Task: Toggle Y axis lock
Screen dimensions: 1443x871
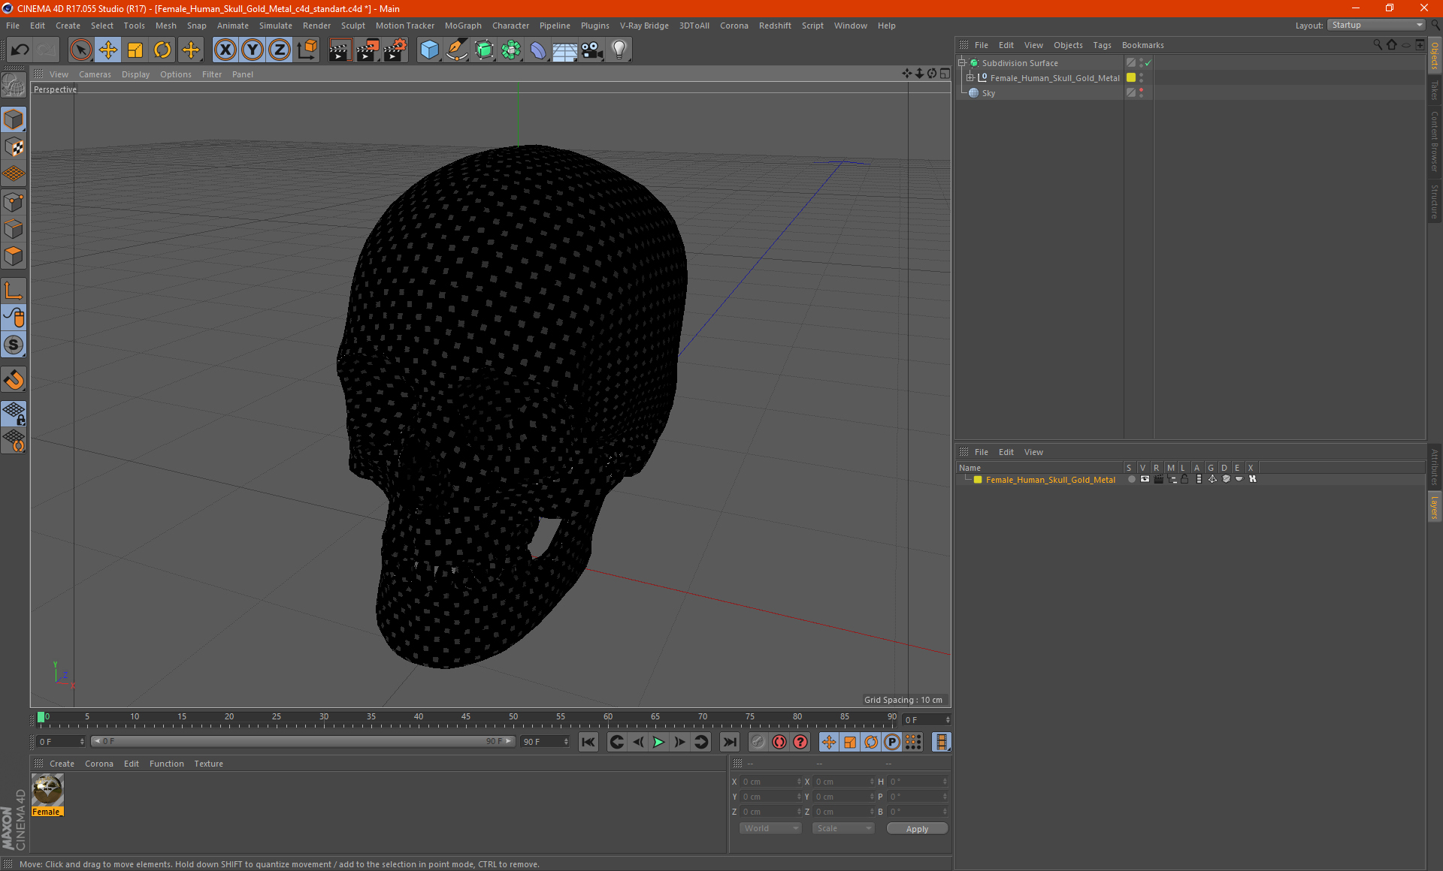Action: [253, 50]
